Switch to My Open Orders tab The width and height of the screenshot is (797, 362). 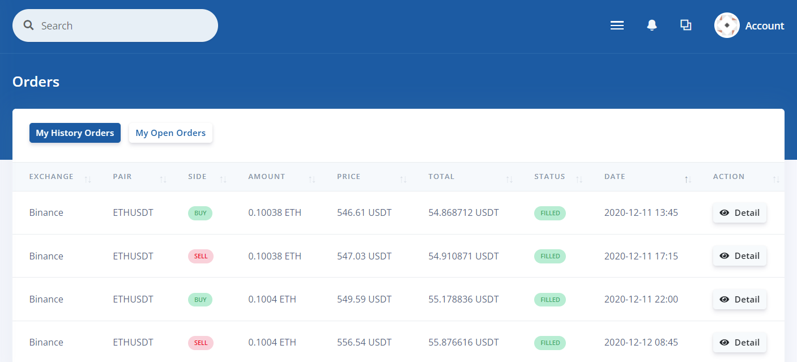click(171, 133)
